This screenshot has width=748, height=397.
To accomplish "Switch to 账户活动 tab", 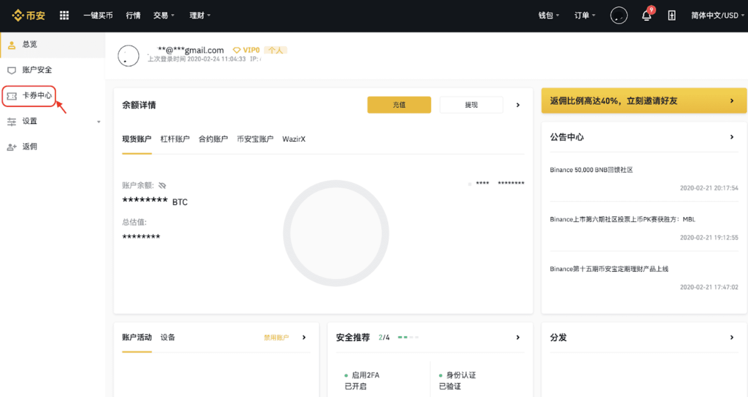I will coord(137,337).
